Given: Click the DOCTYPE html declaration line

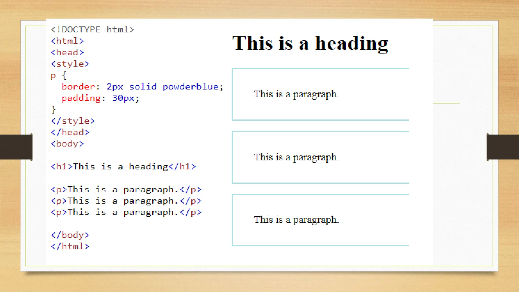Looking at the screenshot, I should [92, 30].
